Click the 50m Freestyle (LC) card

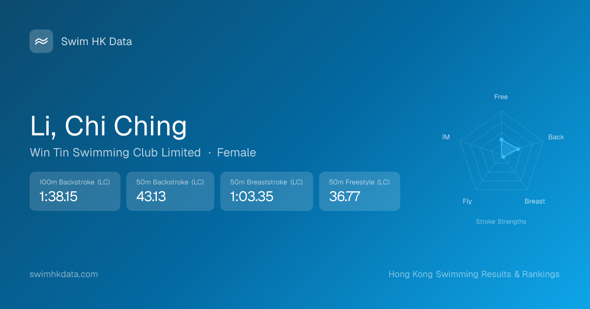pos(359,191)
